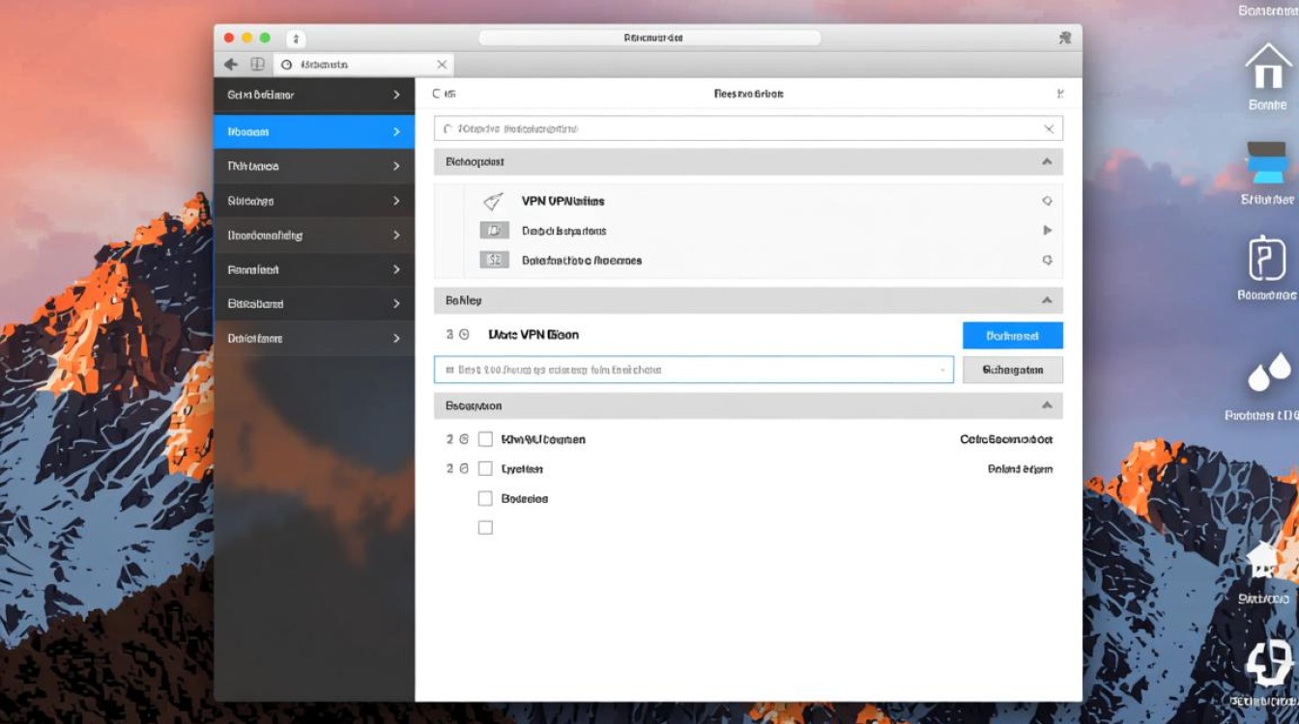The image size is (1299, 724).
Task: Click the blue button beside the VPN connection row
Action: coord(1012,335)
